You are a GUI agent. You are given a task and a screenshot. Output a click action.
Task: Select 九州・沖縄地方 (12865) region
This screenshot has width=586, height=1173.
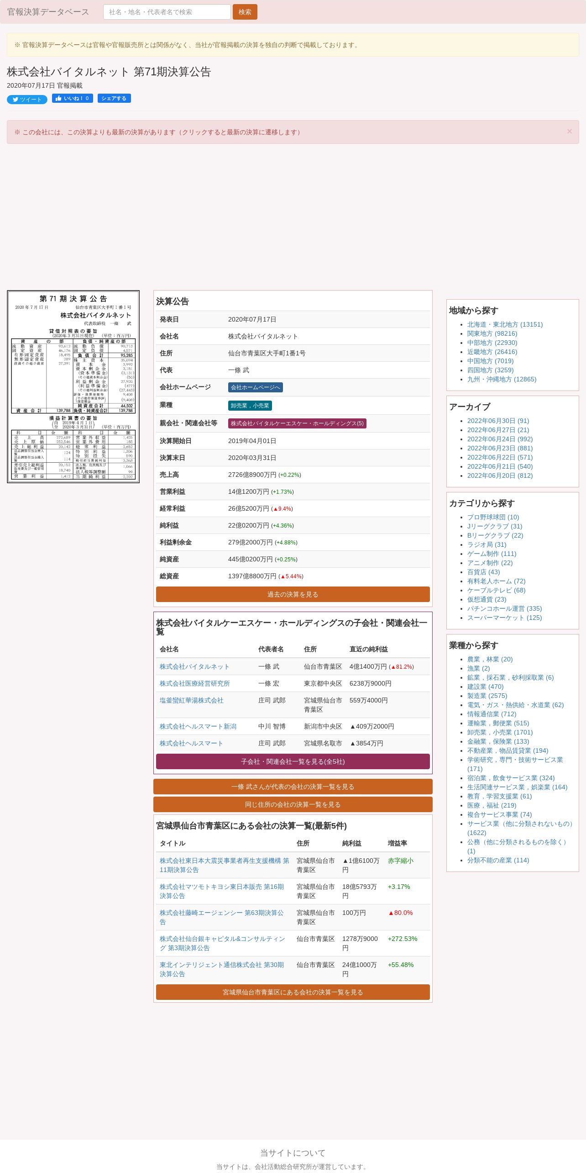502,380
